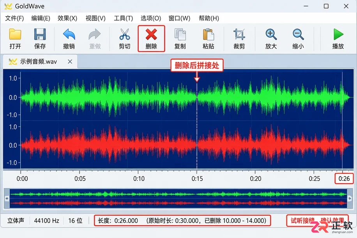Start playback with the green 播放 button

[x=338, y=39]
